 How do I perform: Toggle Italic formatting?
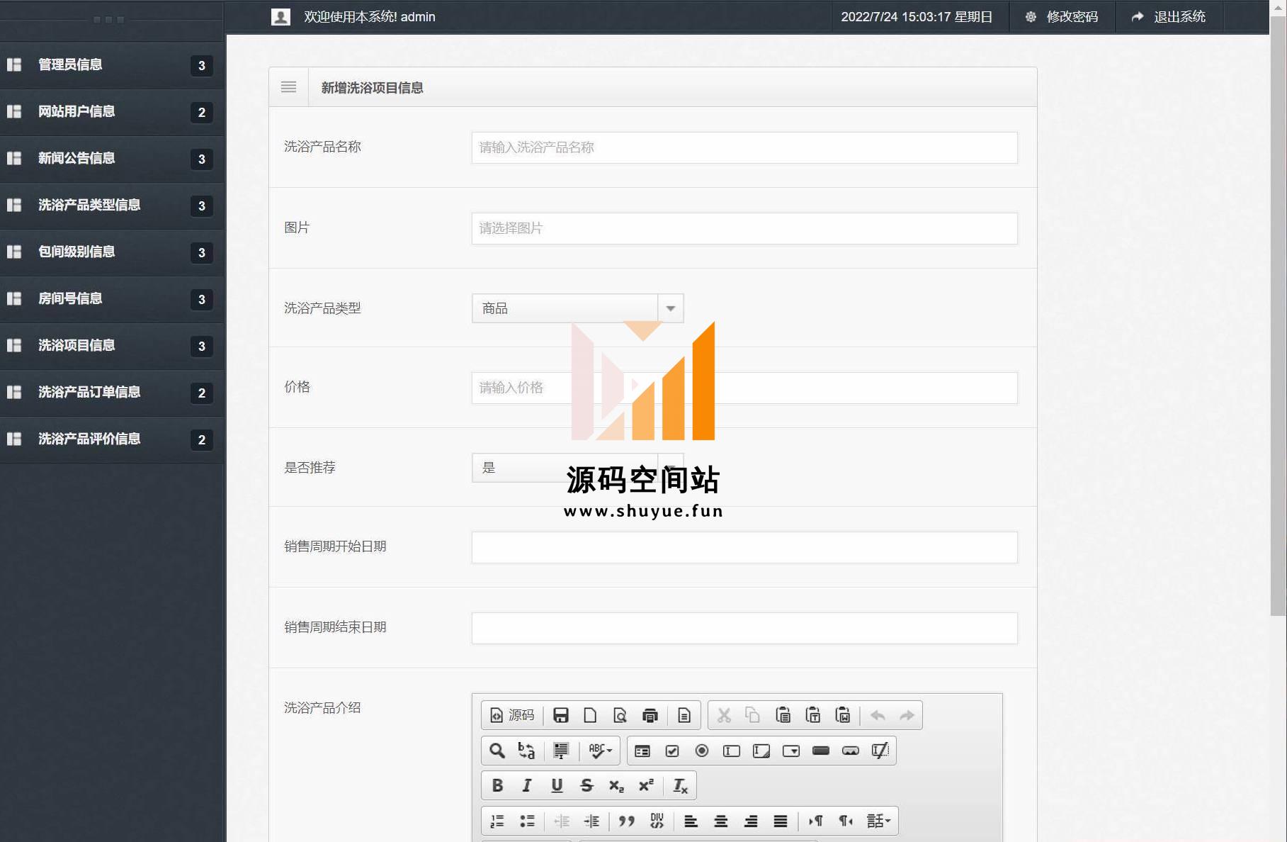pos(526,785)
